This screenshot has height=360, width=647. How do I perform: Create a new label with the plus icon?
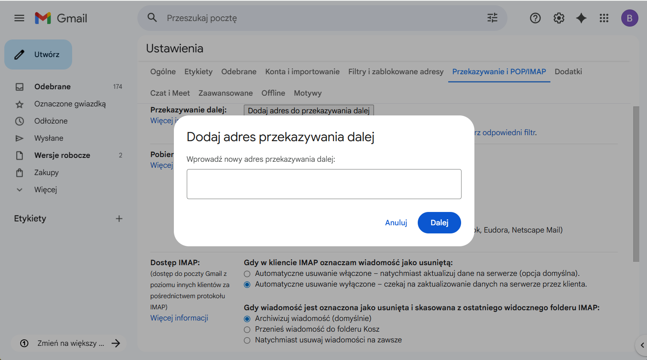point(119,218)
